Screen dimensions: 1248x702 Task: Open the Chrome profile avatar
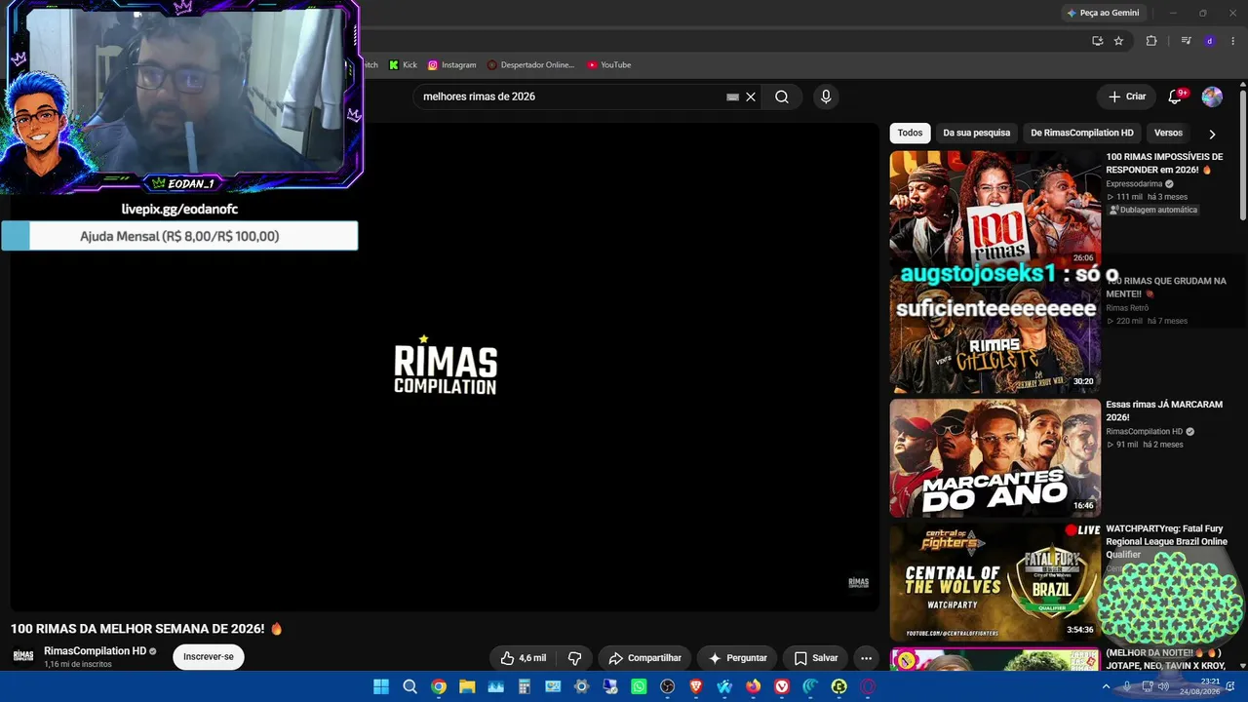1210,41
